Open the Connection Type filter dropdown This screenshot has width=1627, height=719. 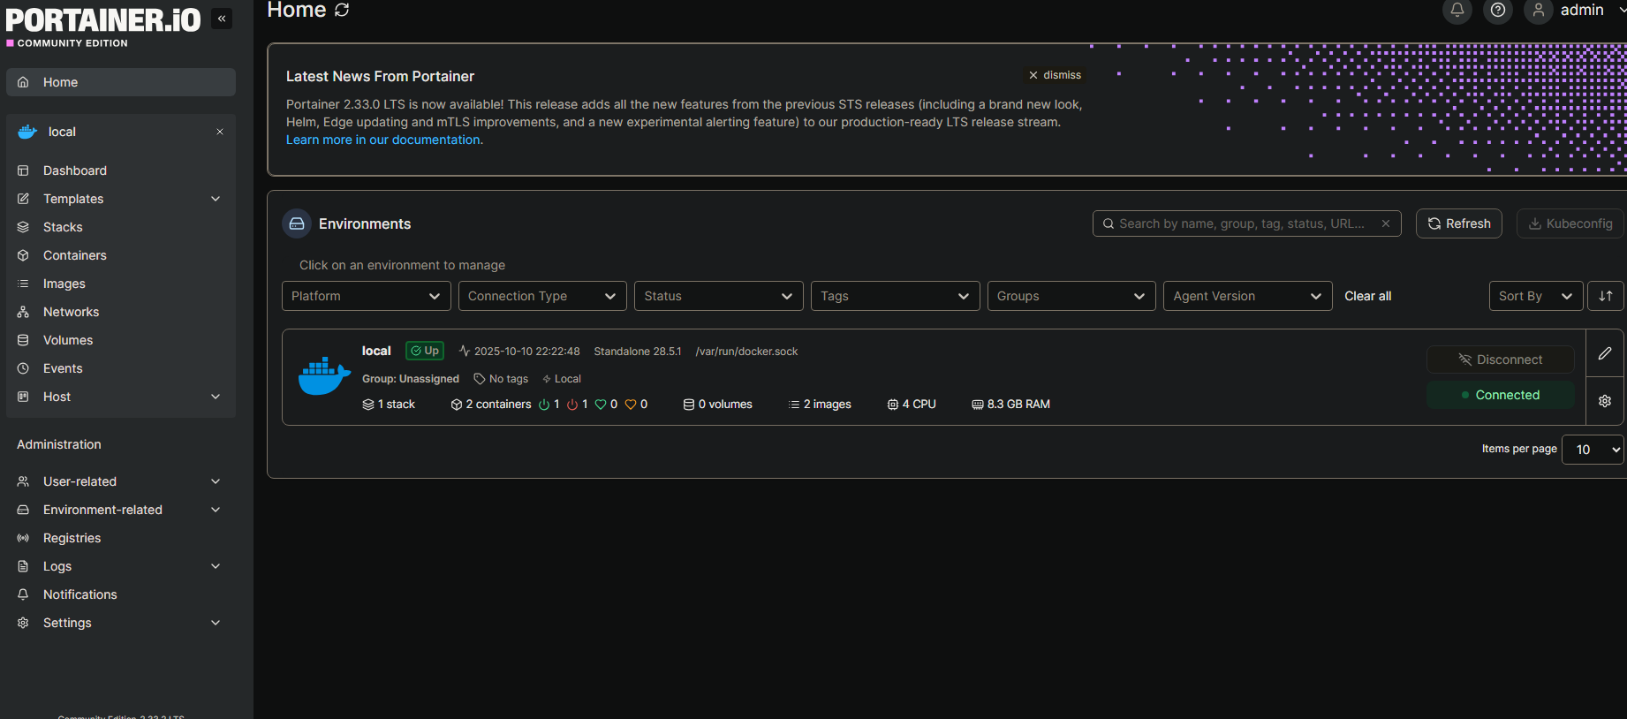pyautogui.click(x=542, y=296)
